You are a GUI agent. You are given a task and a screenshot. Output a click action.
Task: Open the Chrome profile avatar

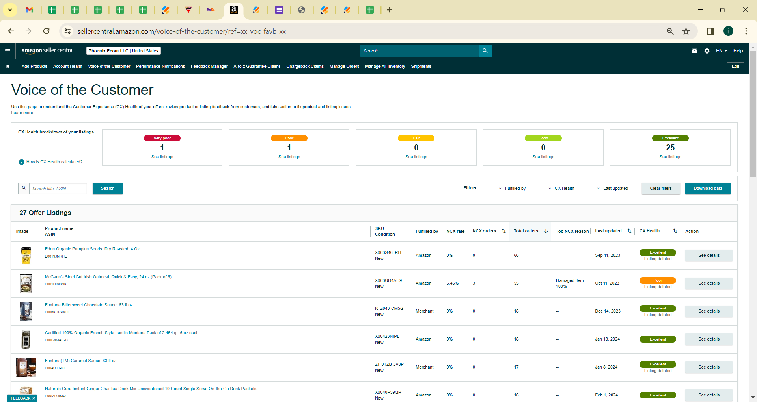coord(728,31)
